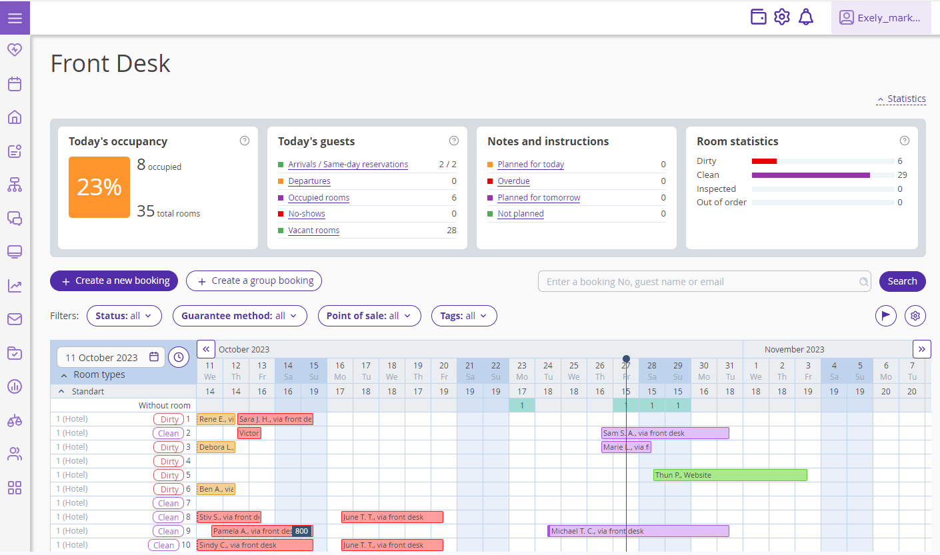Open the Exely_mark user account menu
The image size is (940, 555).
click(881, 17)
